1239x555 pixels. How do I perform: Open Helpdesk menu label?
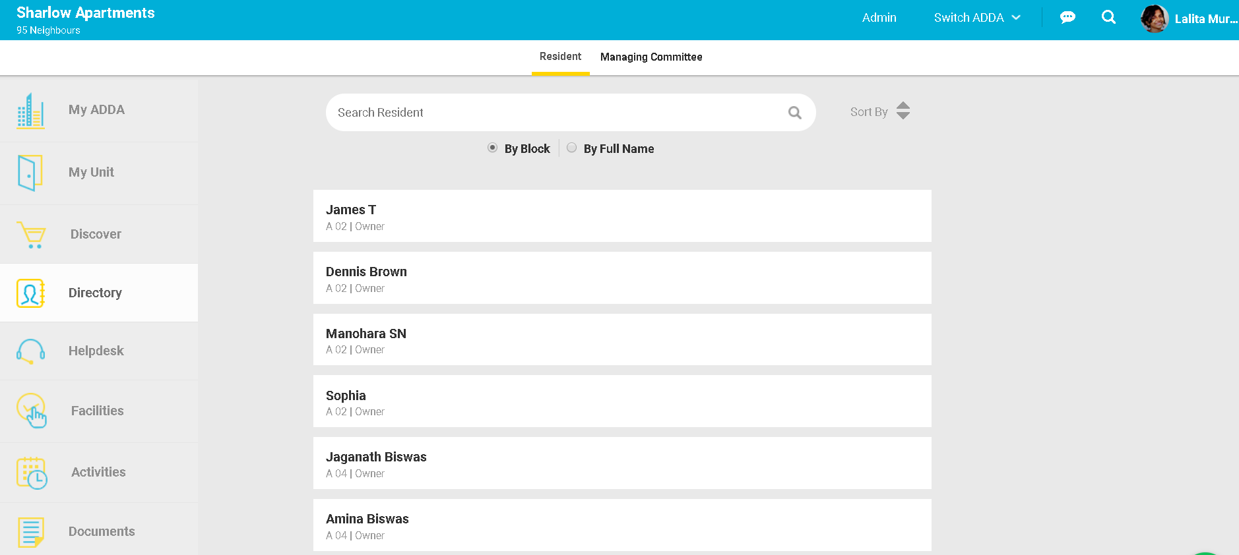(x=96, y=351)
